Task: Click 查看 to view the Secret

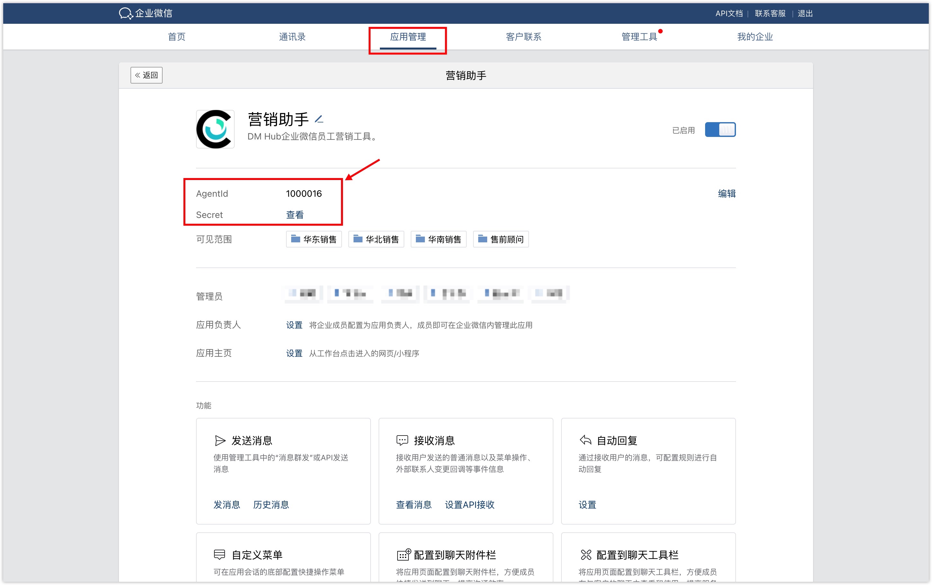Action: coord(295,215)
